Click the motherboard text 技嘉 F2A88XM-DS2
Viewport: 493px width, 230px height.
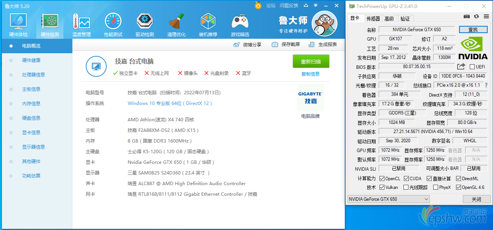(163, 130)
